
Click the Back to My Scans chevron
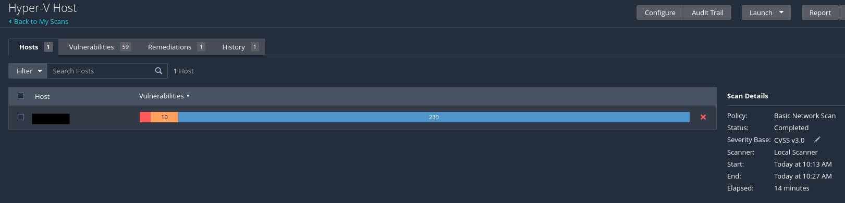click(x=10, y=21)
